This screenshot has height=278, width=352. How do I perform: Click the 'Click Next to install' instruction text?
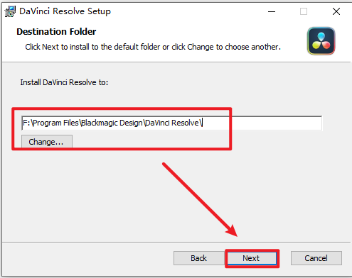point(153,47)
